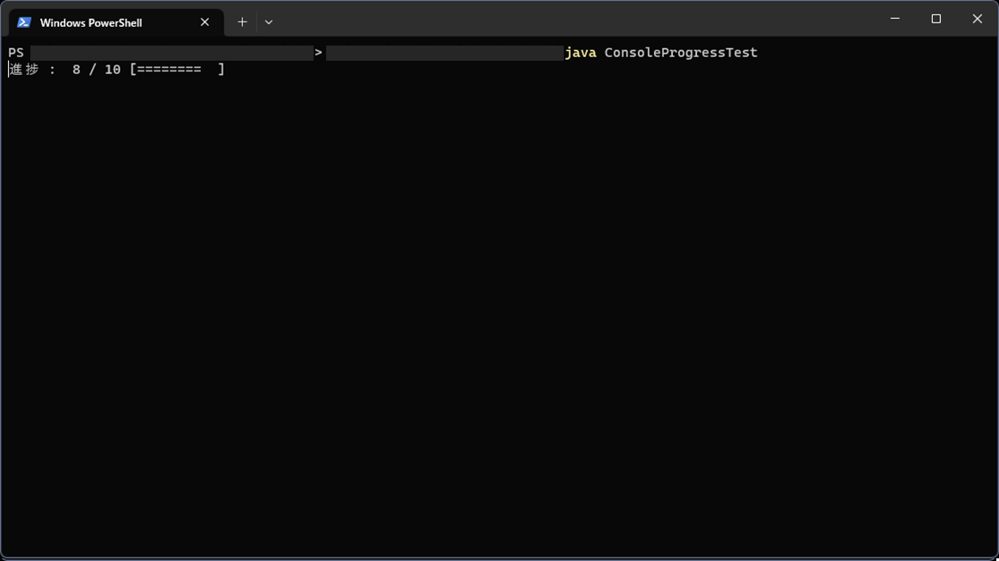Click the 'java' command text
Screen dimensions: 999x561
[581, 53]
